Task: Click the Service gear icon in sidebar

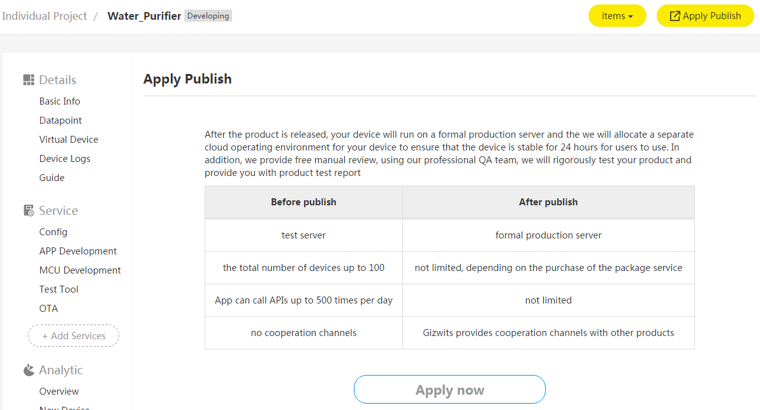Action: 28,210
